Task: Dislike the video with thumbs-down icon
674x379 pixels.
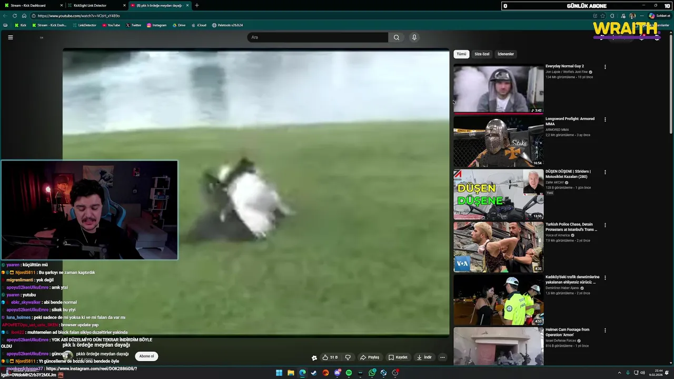Action: pos(348,357)
